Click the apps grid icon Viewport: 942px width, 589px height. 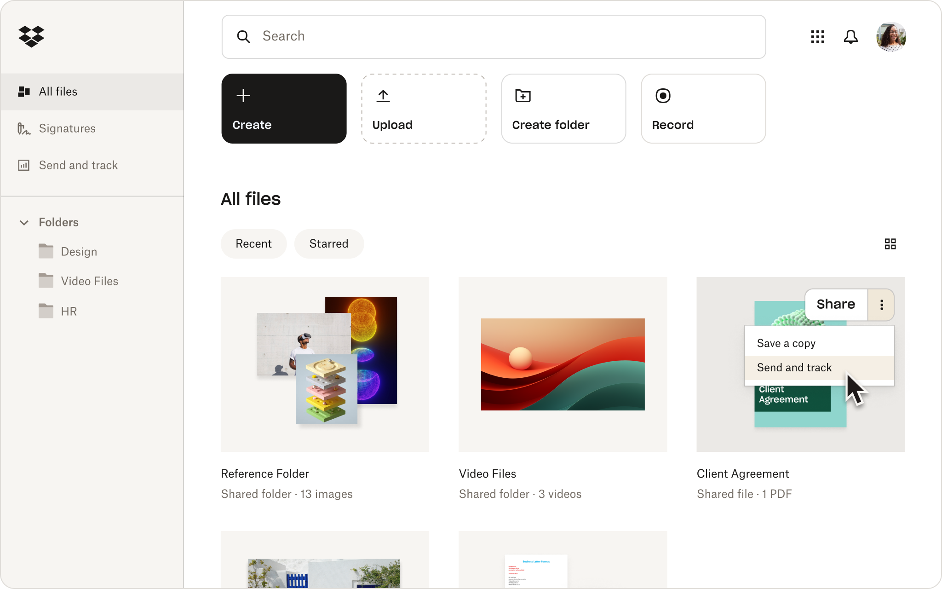818,36
